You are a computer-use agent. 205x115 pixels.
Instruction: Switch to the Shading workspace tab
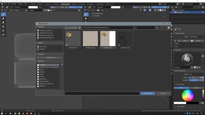pos(74,4)
